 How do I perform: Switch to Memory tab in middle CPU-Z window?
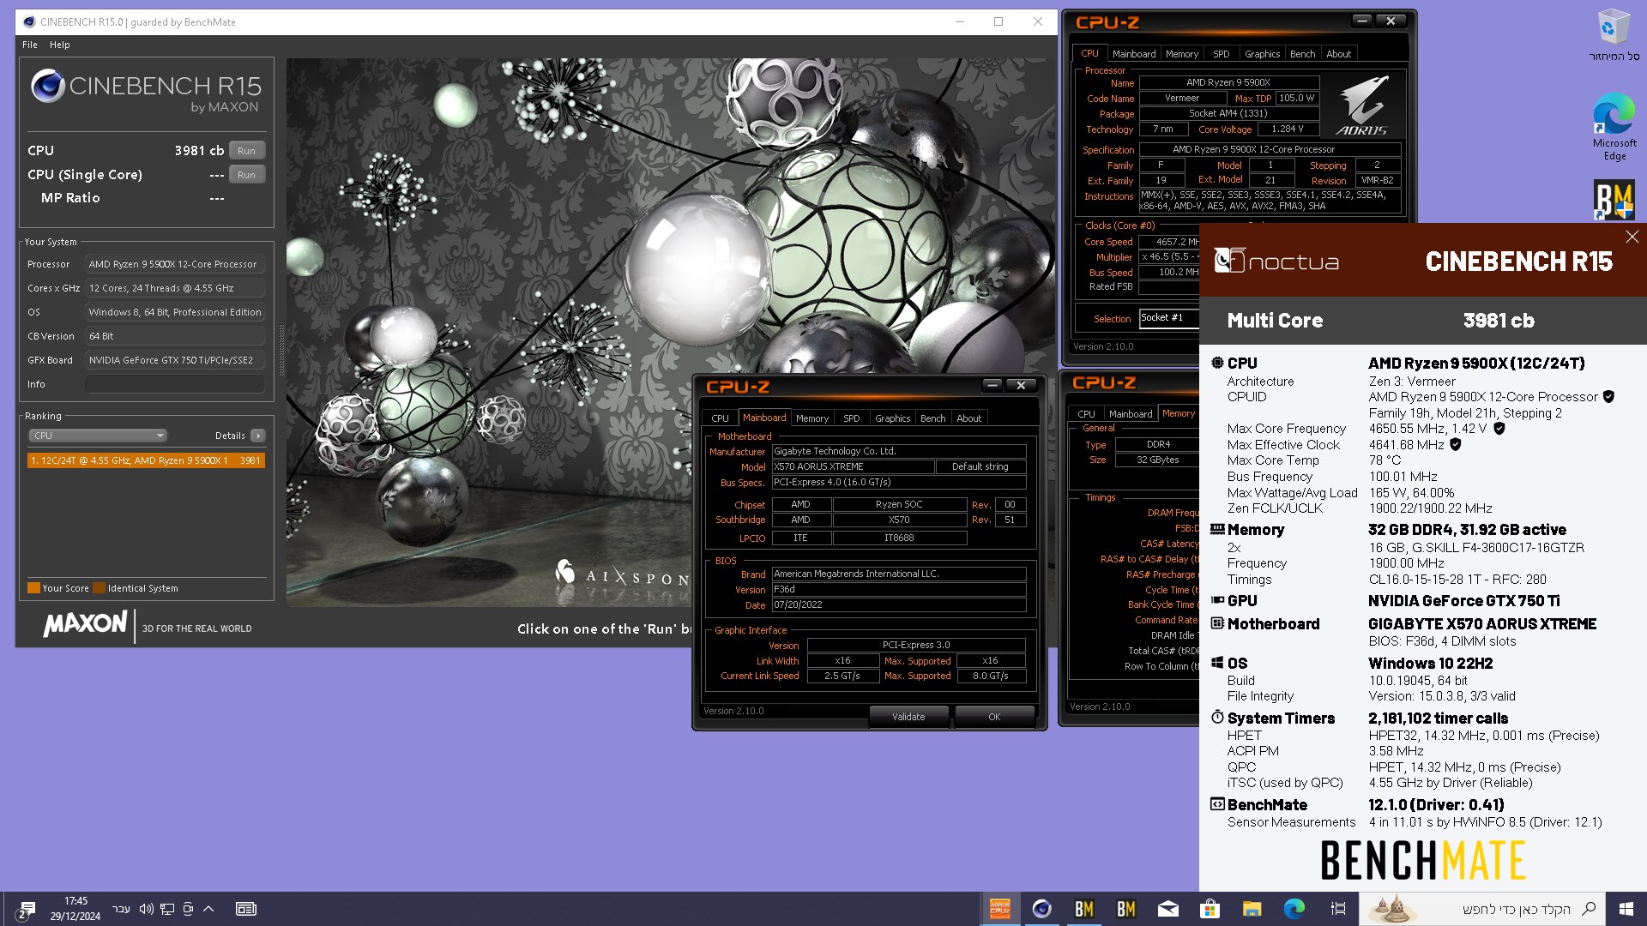811,418
